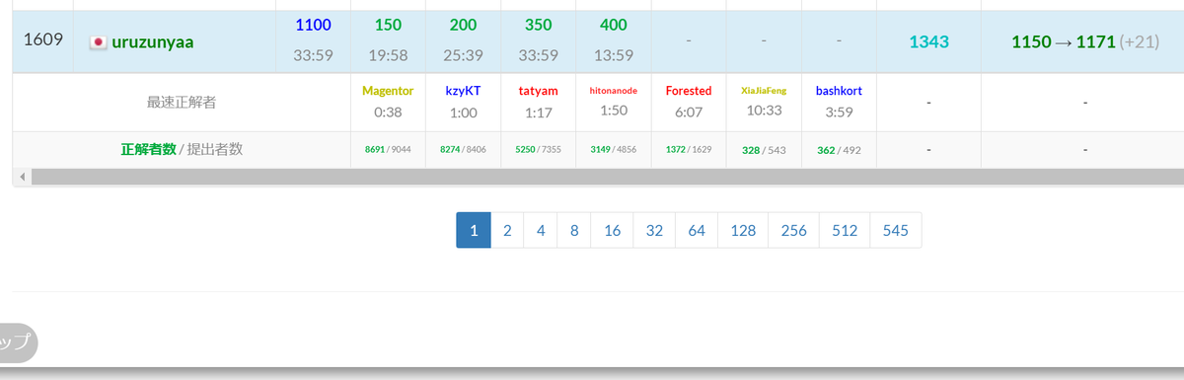Click the solver count 3149 / 4856
Screen dimensions: 1184x380
(613, 150)
